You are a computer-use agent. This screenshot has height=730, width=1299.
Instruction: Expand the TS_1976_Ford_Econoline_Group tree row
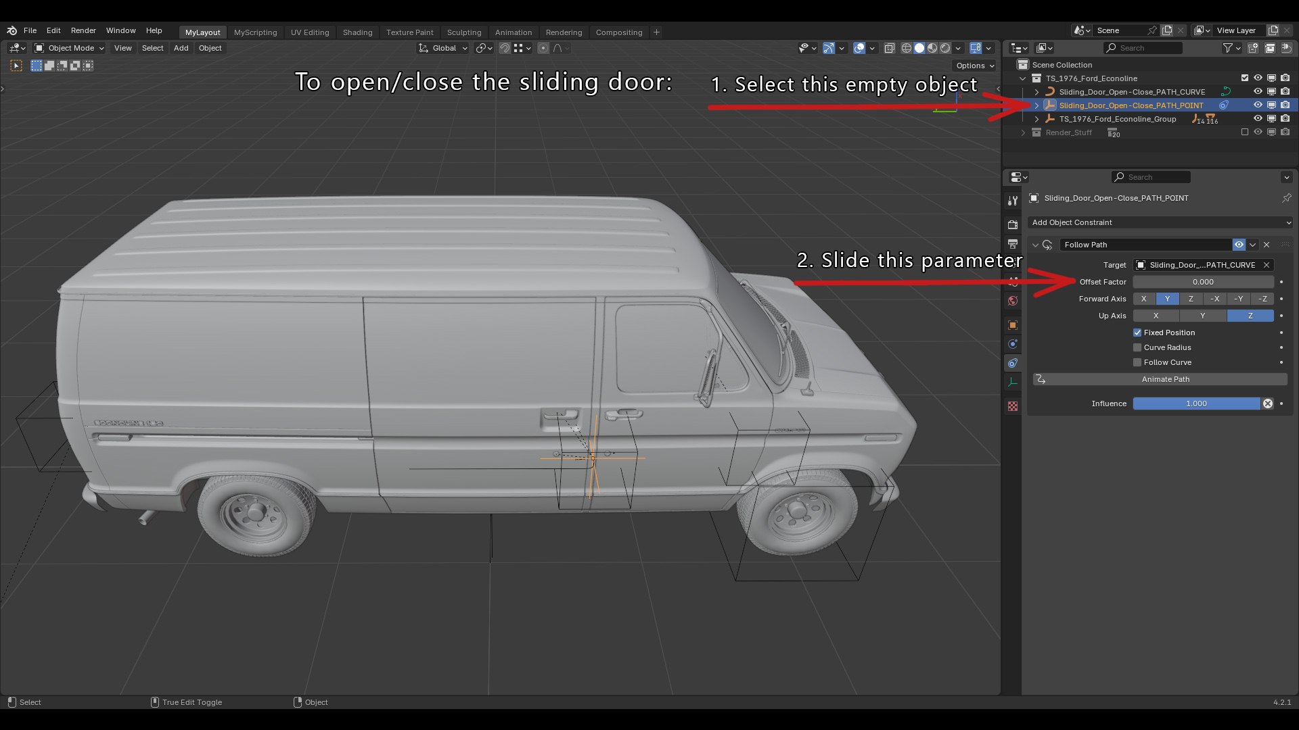point(1036,119)
